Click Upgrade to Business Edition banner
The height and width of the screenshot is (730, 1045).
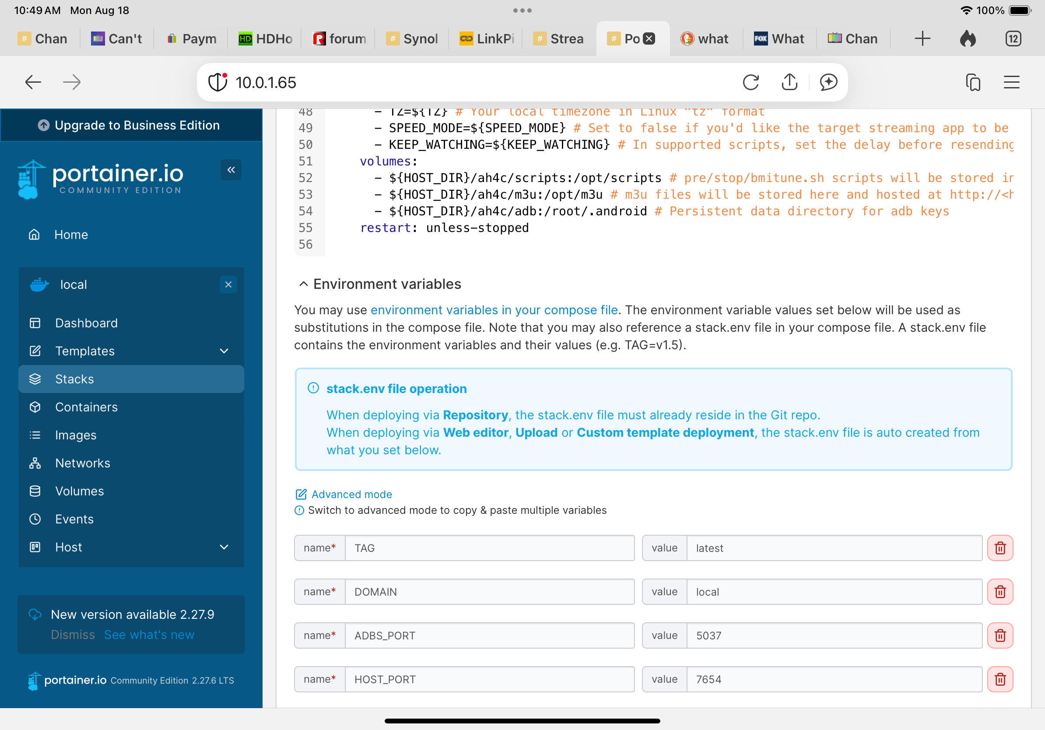tap(131, 125)
